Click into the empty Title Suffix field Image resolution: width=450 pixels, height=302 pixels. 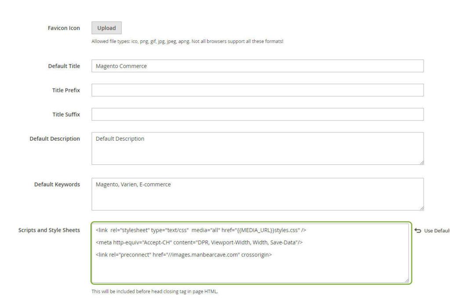click(258, 114)
